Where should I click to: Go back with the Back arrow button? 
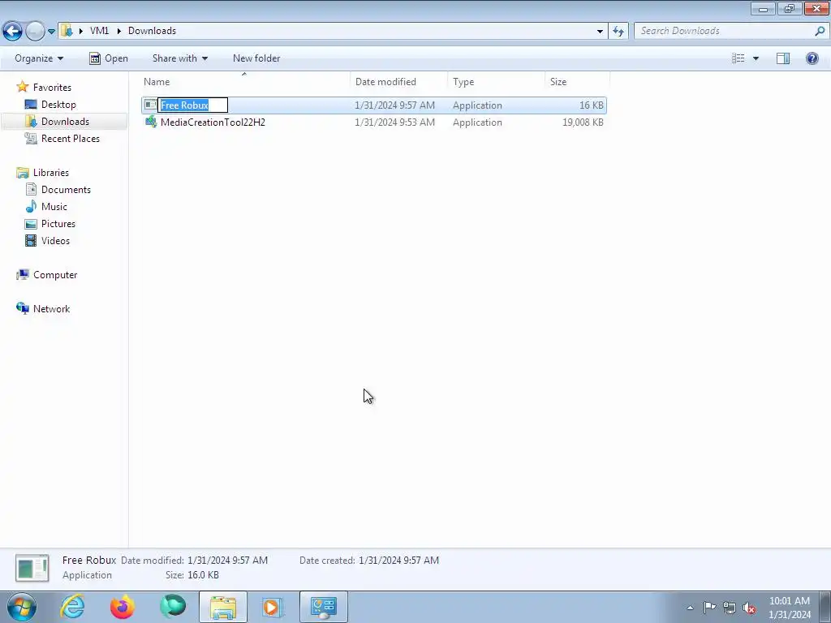13,32
